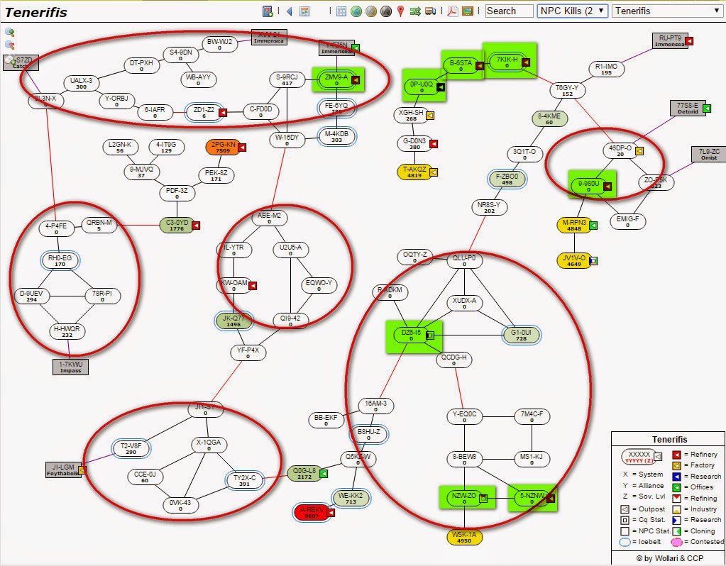Click conquerable station icon beside DZ6-I5
This screenshot has width=726, height=566.
[x=430, y=335]
